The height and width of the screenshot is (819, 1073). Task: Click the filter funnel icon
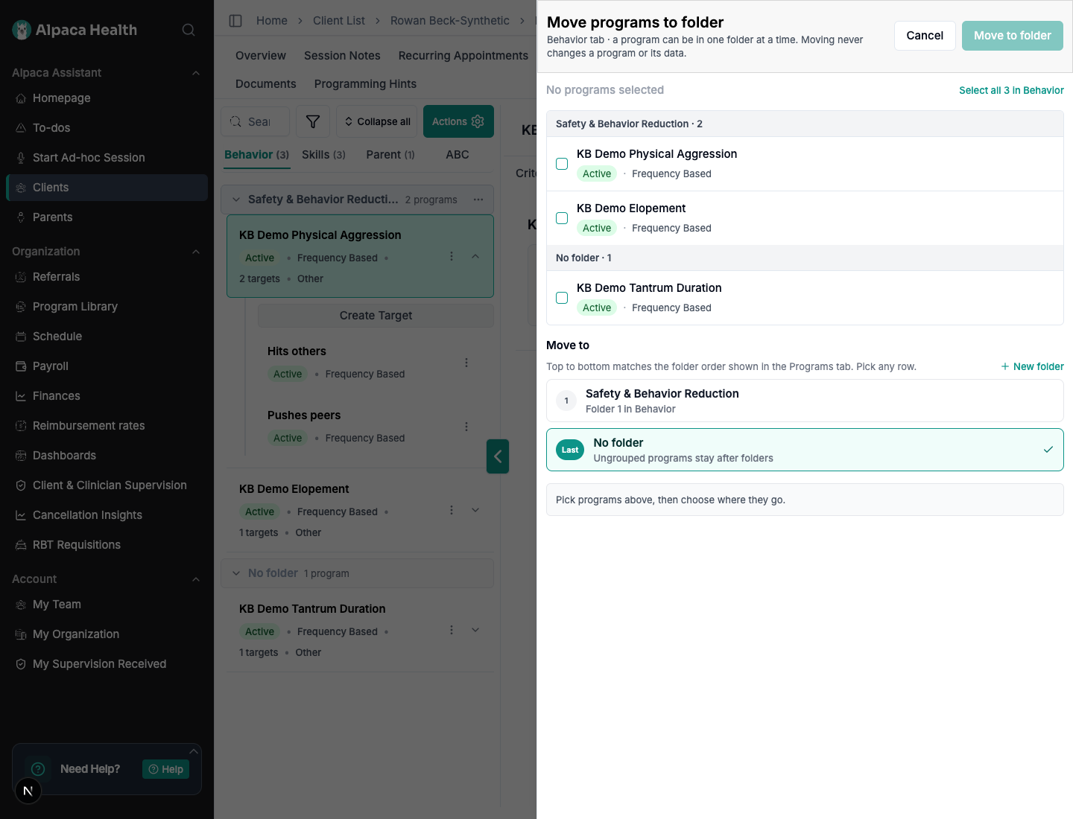point(313,121)
